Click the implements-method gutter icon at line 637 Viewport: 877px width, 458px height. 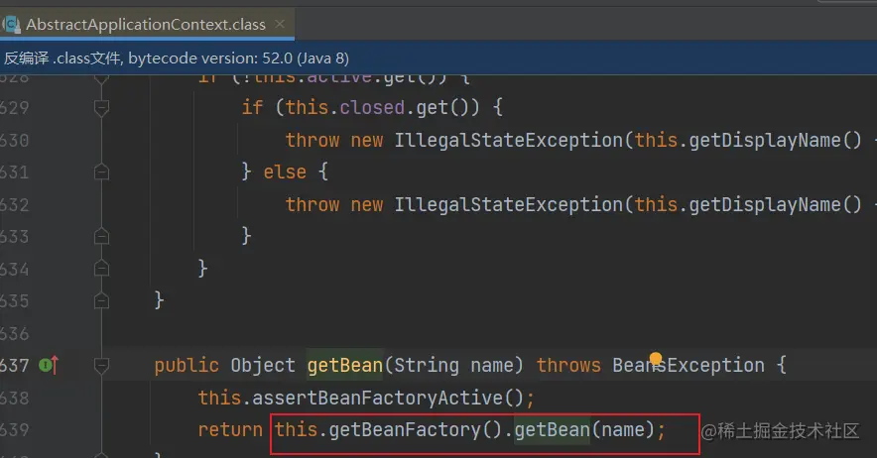pos(49,365)
